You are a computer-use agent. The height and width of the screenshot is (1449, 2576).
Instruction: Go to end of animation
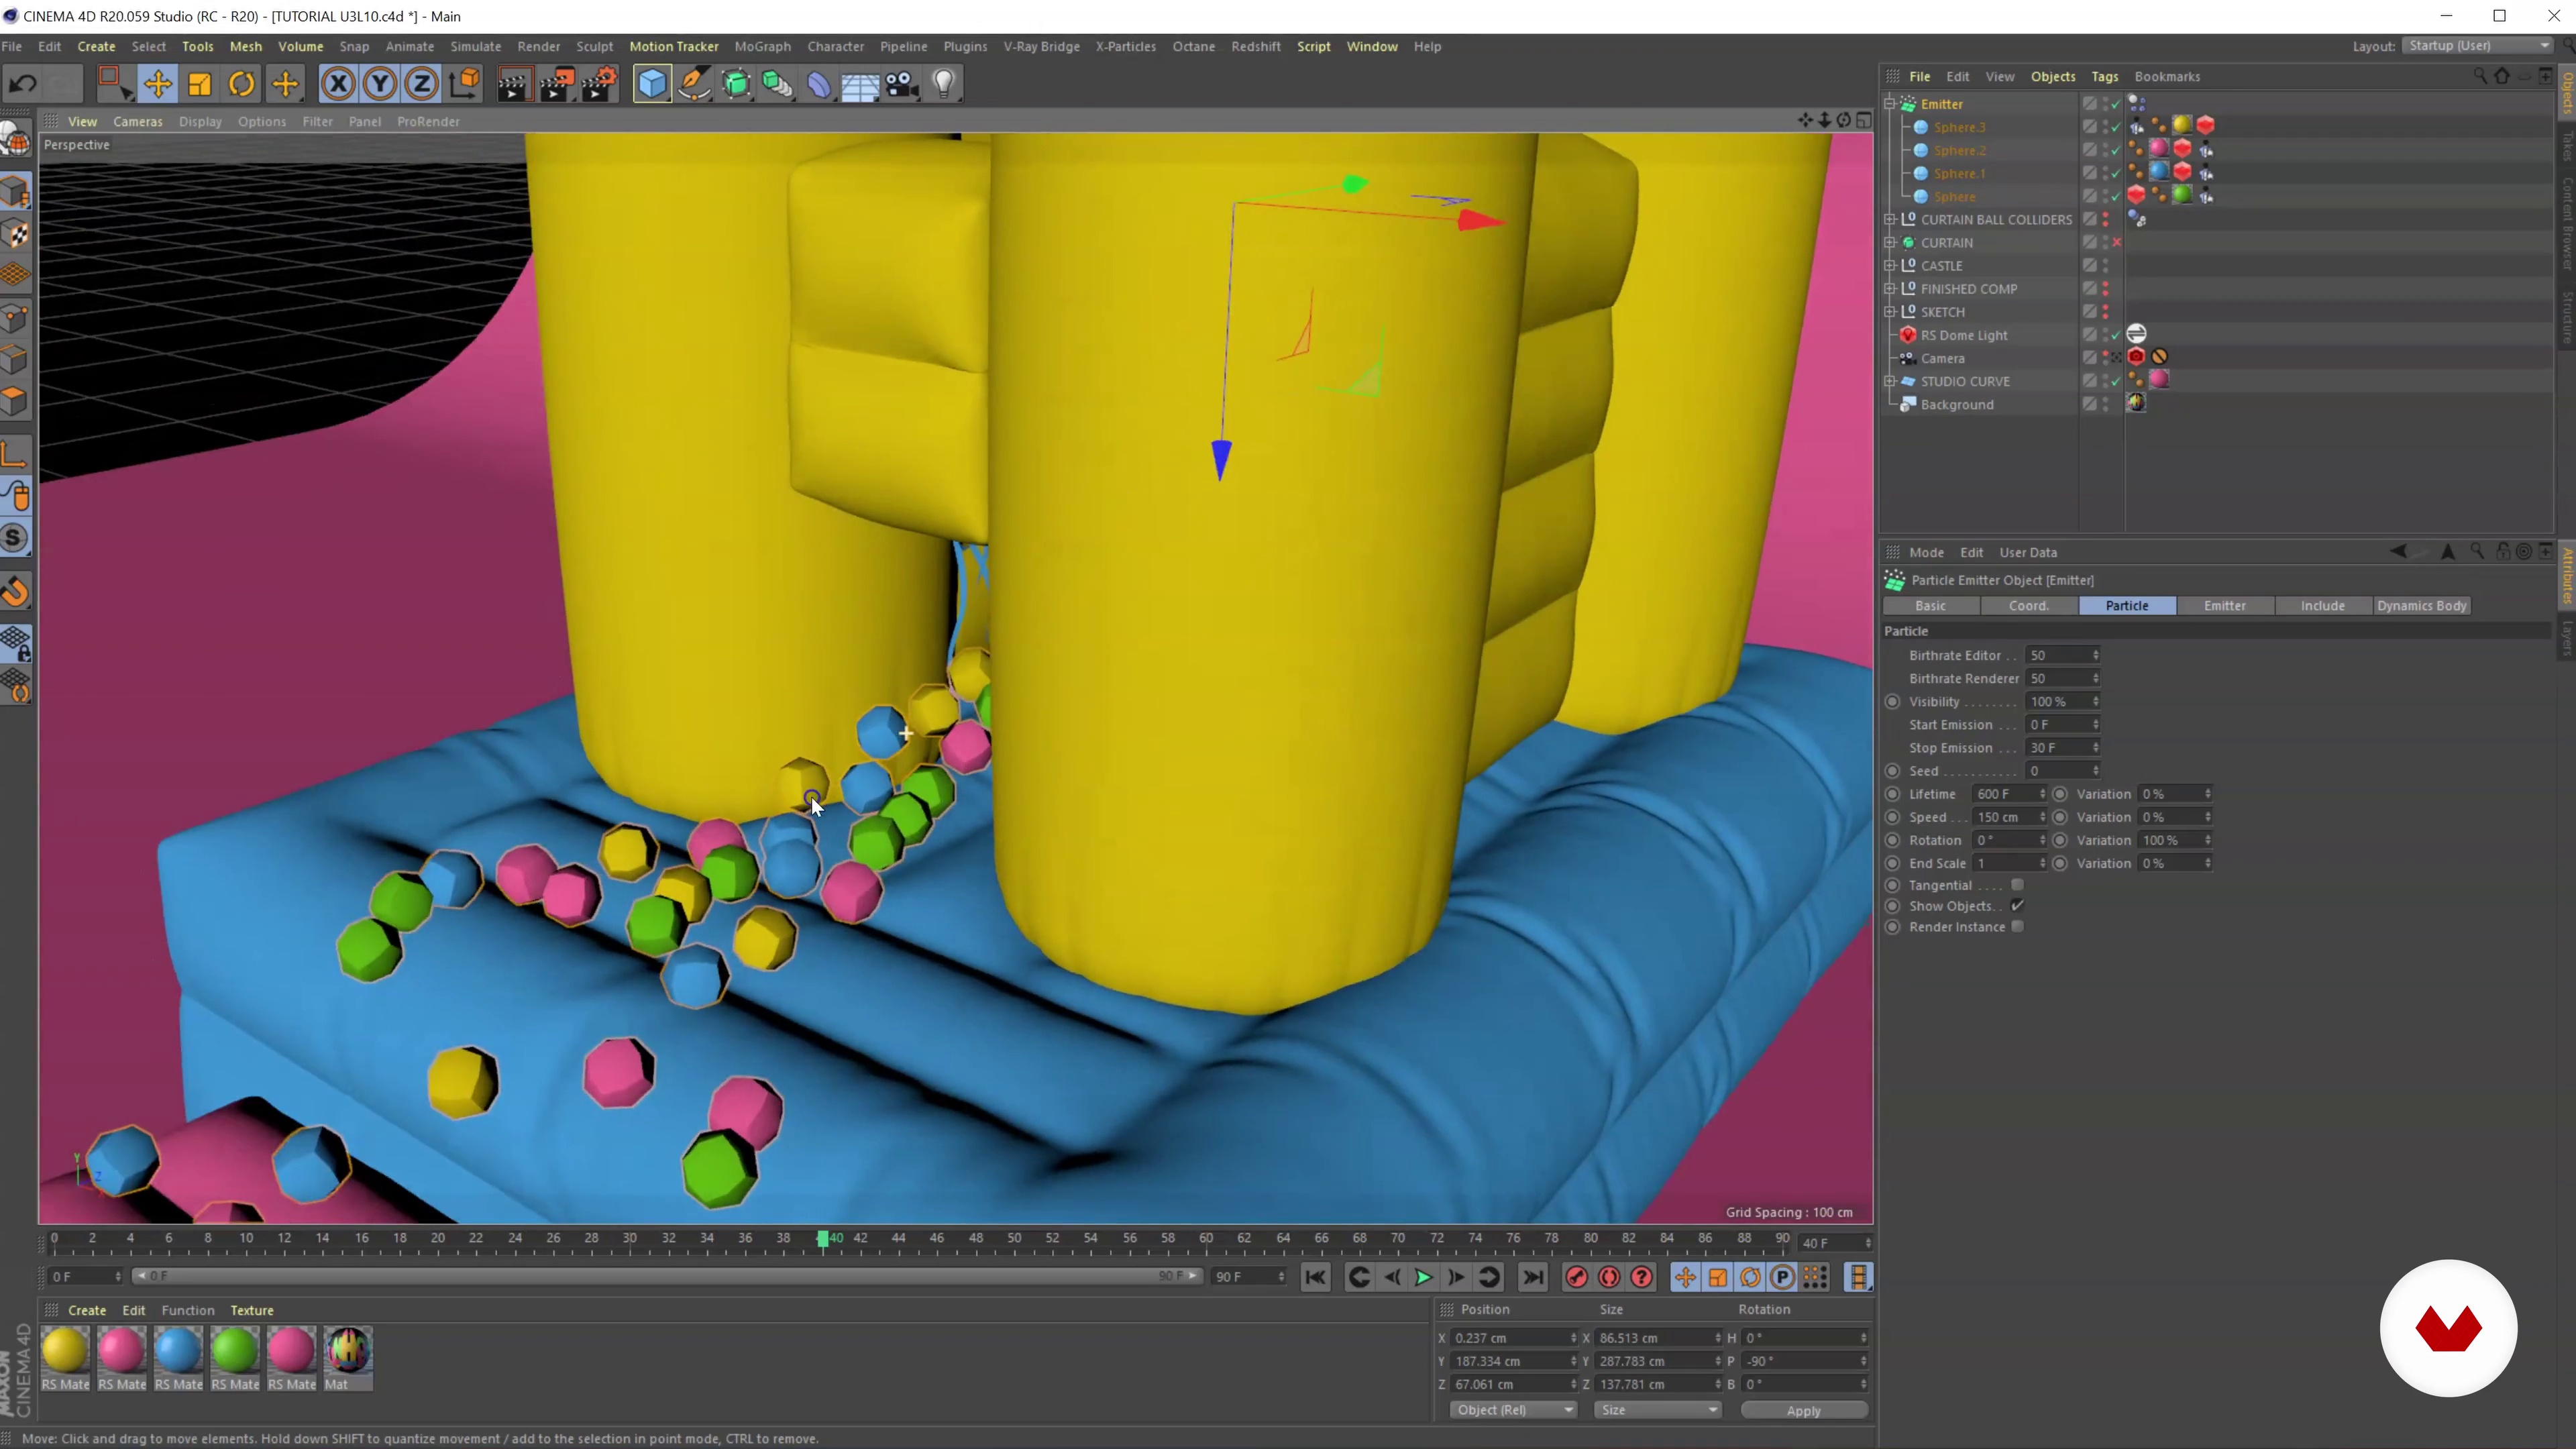click(x=1533, y=1277)
